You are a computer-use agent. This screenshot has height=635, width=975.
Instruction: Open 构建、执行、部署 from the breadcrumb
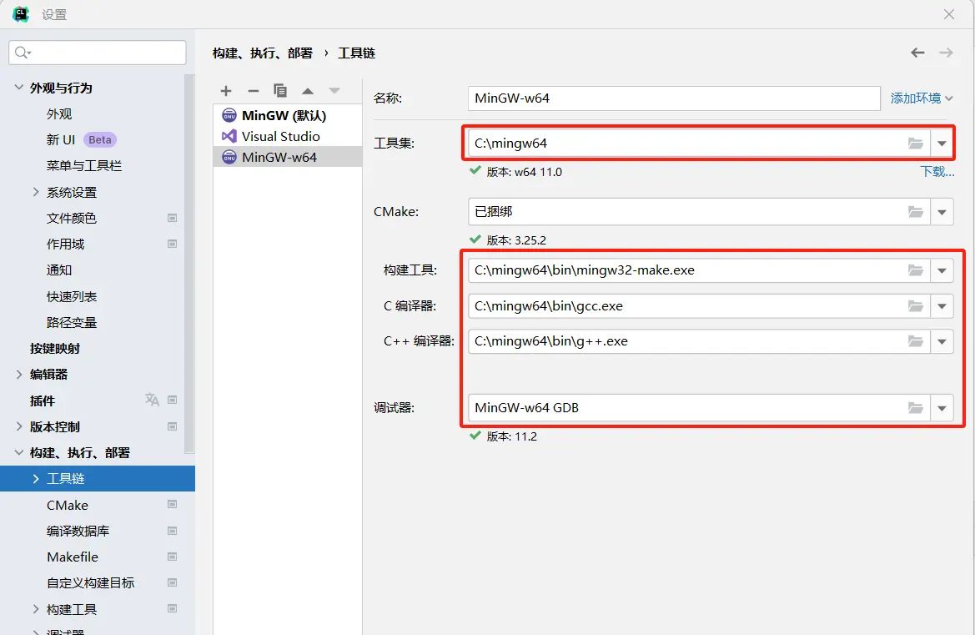(261, 52)
